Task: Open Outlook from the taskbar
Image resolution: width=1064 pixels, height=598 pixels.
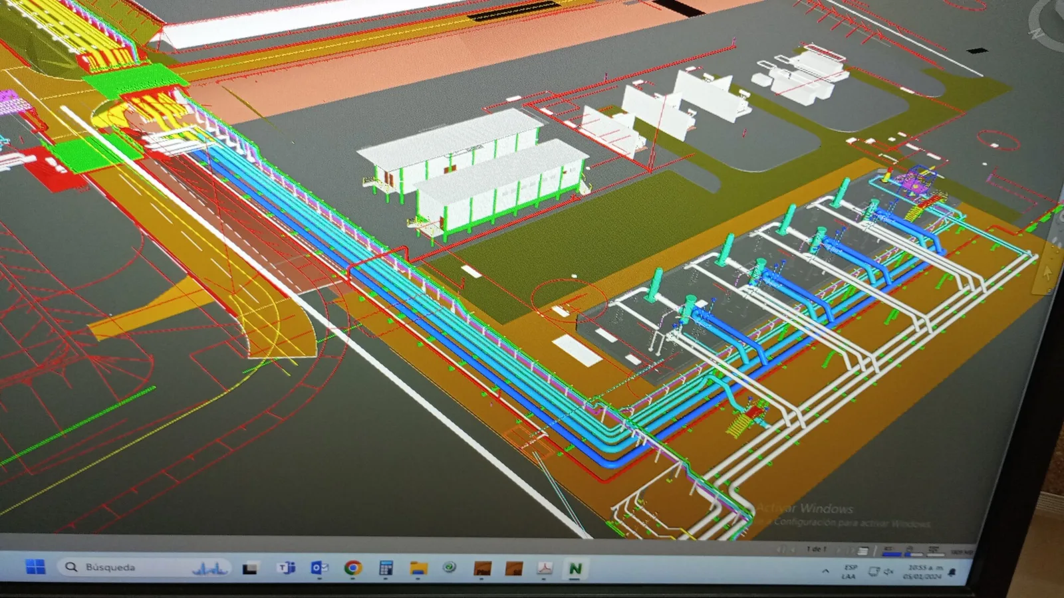Action: click(x=319, y=567)
